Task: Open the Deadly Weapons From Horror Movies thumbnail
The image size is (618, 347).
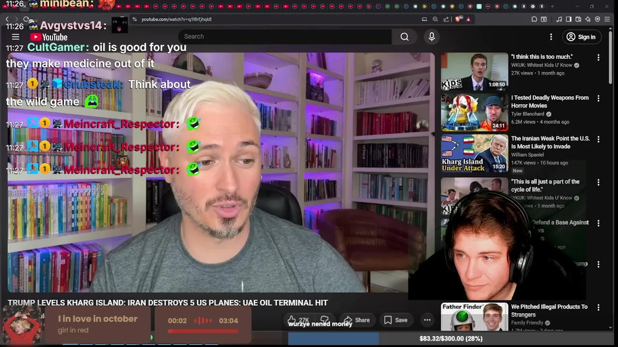Action: tap(475, 113)
